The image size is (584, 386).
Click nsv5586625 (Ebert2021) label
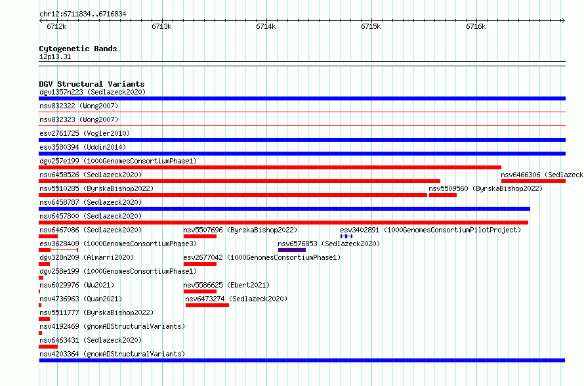coord(226,285)
